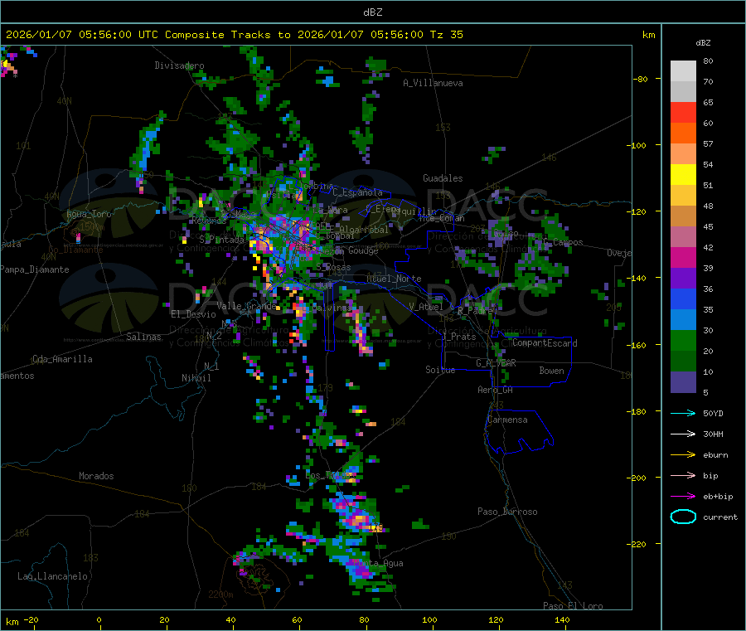Select the dark green 10-20 dBZ swatch
Image resolution: width=746 pixels, height=631 pixels.
click(x=683, y=362)
